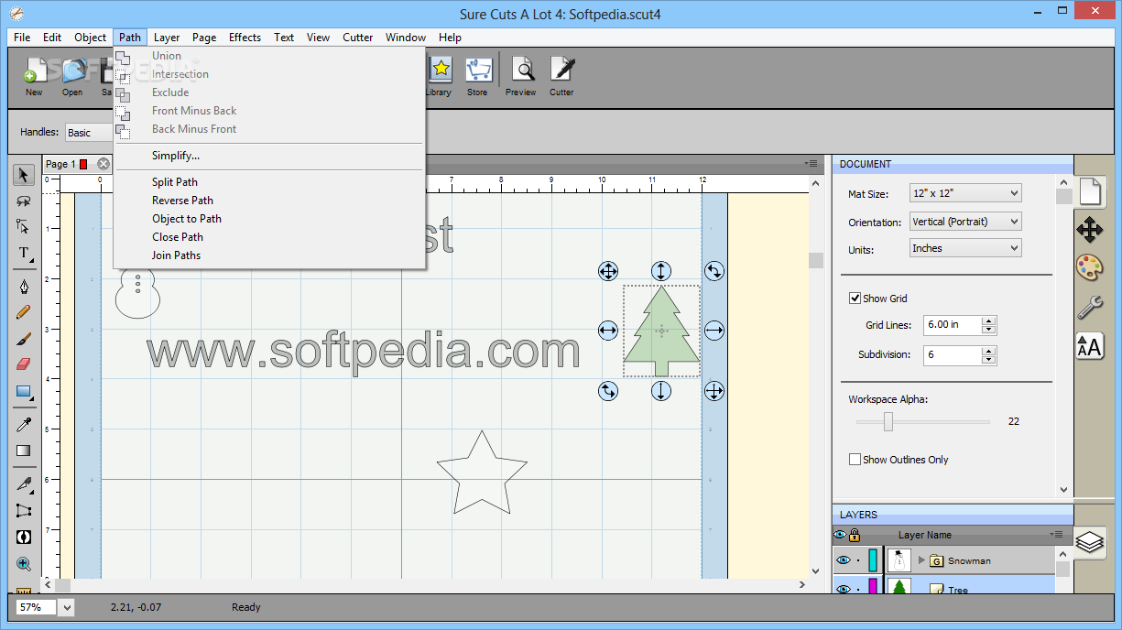This screenshot has height=630, width=1122.
Task: Select the Lasso tool
Action: click(x=24, y=201)
